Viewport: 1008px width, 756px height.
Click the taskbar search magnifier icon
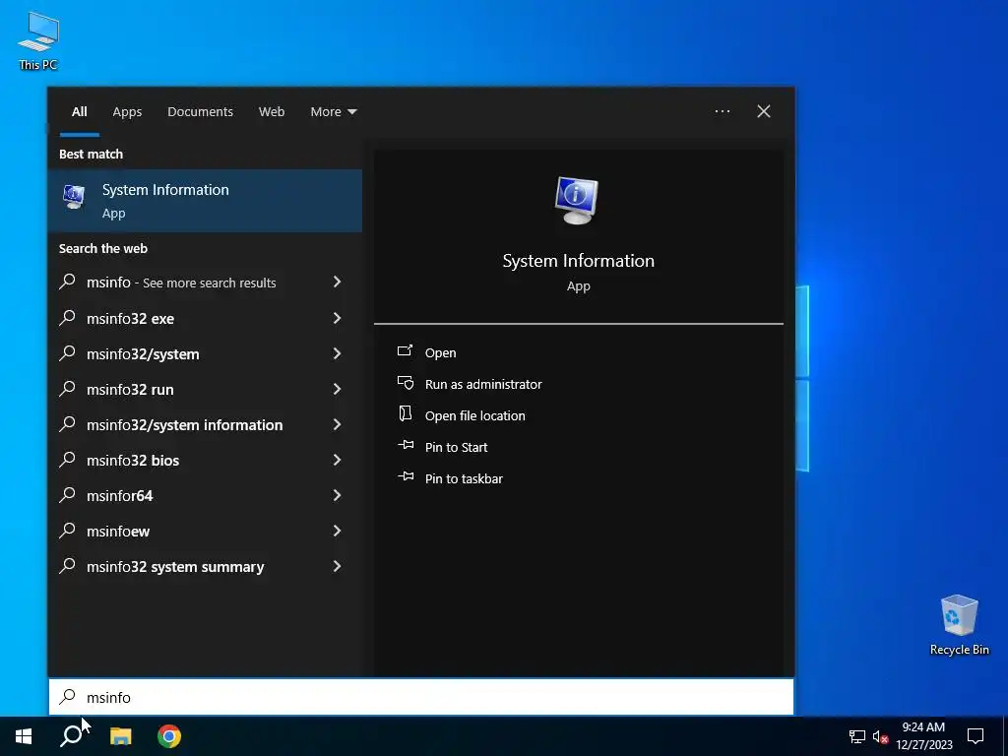click(71, 736)
